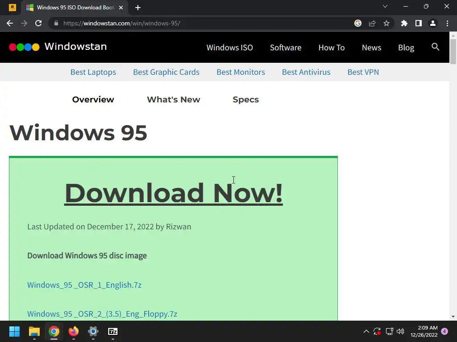Open Google icon in address bar
The height and width of the screenshot is (342, 457).
pos(358,23)
